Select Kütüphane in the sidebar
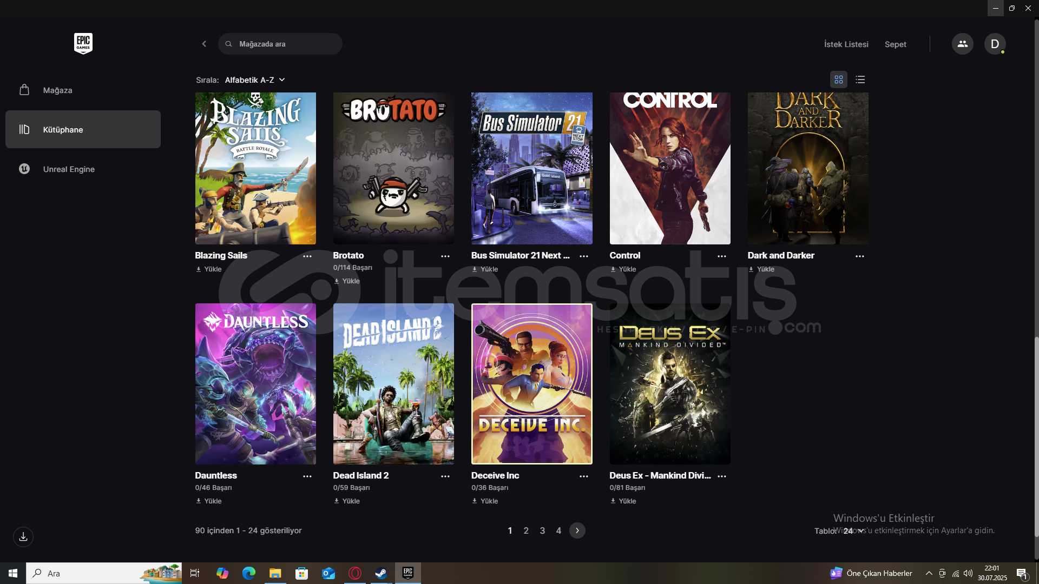 coord(83,129)
